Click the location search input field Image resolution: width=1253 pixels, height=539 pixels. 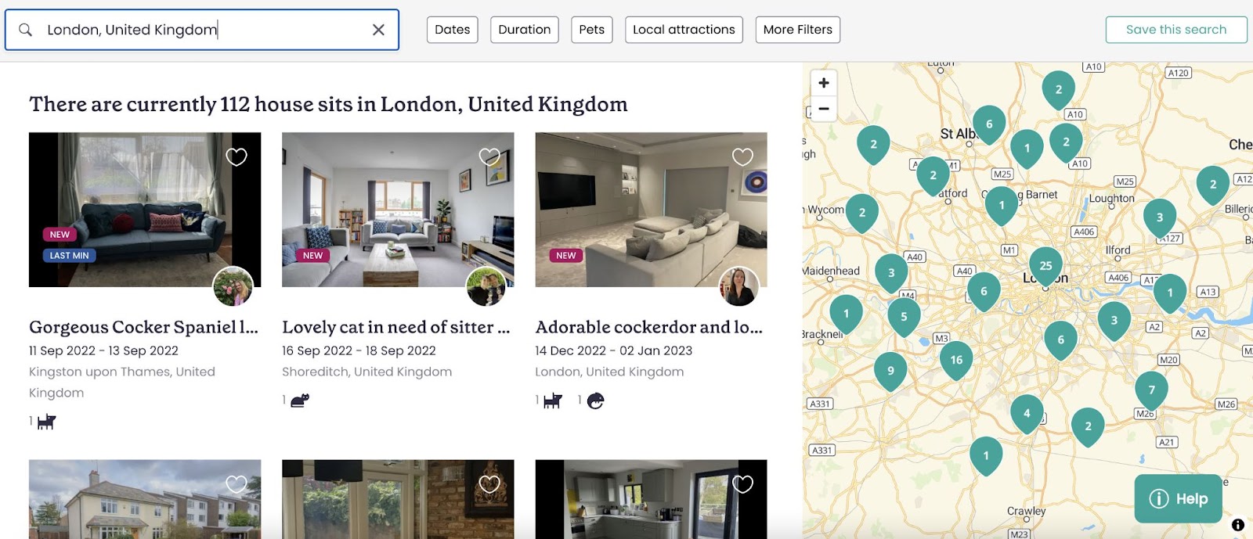tap(202, 30)
